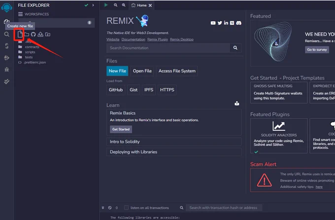The image size is (335, 220).
Task: Run script with green play icon
Action: 106,5
